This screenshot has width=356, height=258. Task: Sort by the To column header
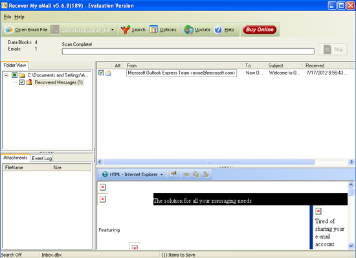(254, 65)
